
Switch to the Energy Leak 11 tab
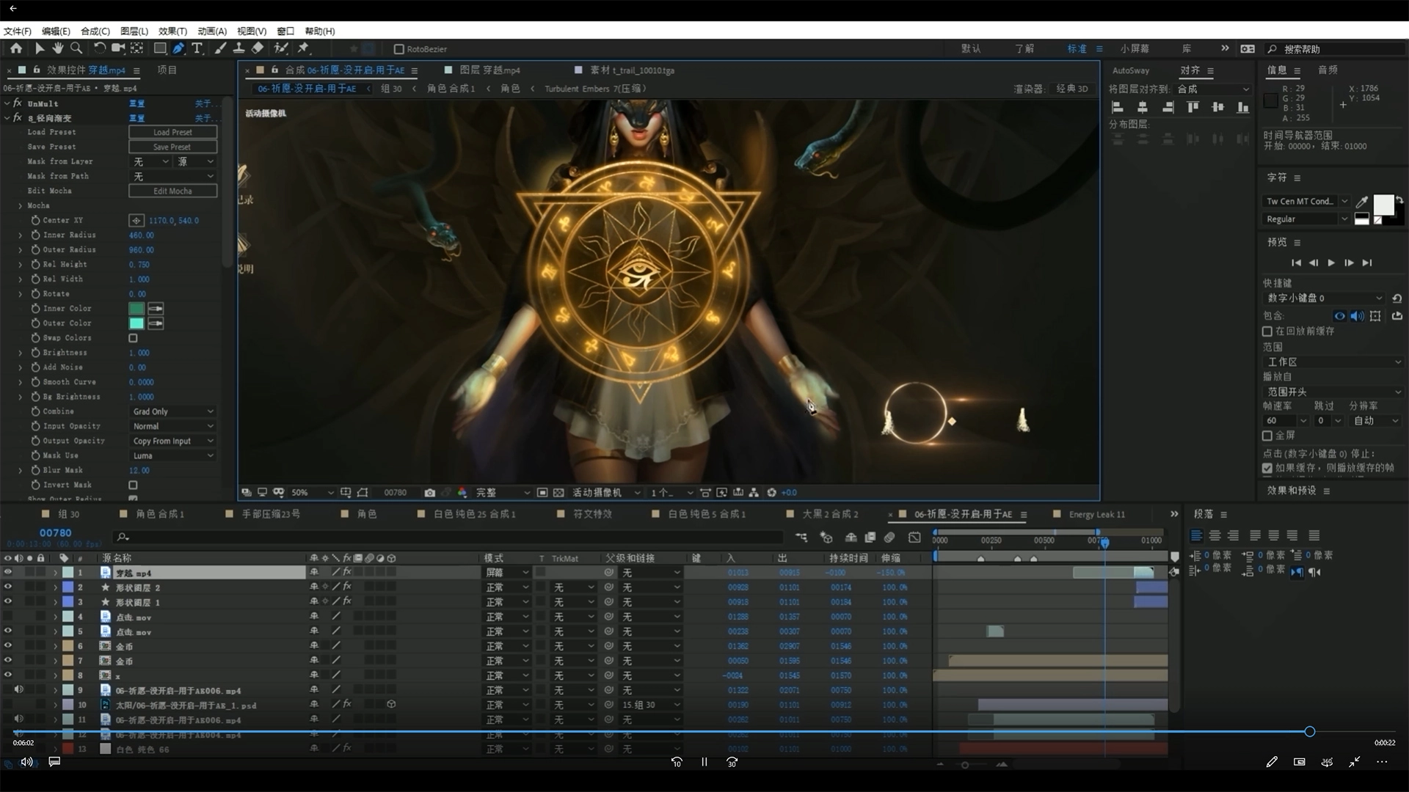(x=1096, y=514)
